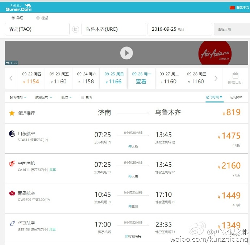Viewport: 250px width, 245px height.
Task: Sort by 最低价格 lowest price
Action: pos(236,97)
